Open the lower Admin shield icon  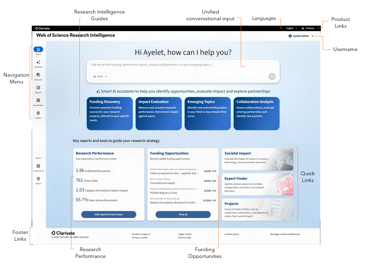pyautogui.click(x=38, y=179)
